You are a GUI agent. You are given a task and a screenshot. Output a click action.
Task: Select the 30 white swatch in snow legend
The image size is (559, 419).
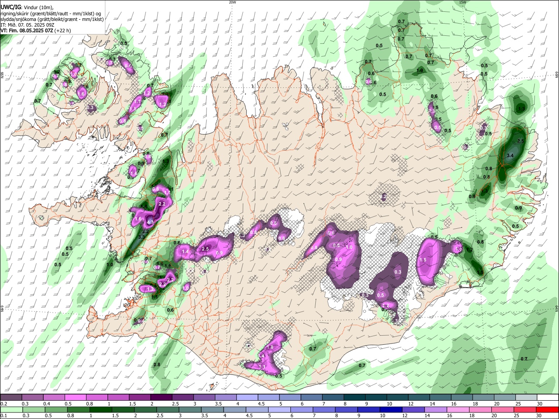(548, 398)
